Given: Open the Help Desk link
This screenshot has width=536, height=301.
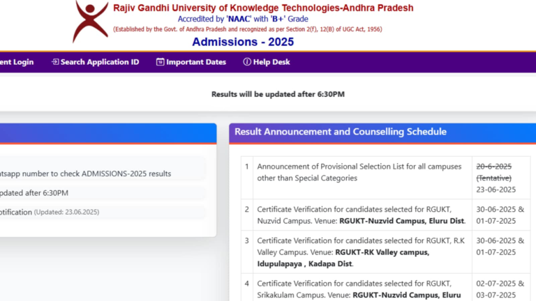Looking at the screenshot, I should (271, 62).
